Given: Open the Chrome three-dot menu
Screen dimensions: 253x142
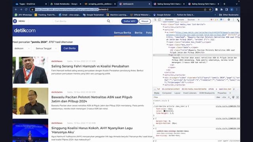Looking at the screenshot, I should tap(237, 9).
